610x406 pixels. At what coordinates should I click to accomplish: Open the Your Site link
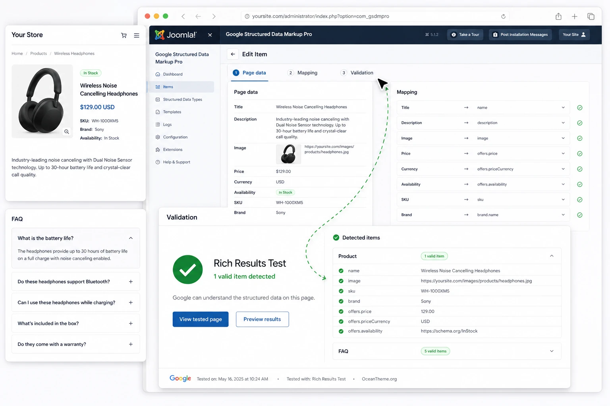574,35
